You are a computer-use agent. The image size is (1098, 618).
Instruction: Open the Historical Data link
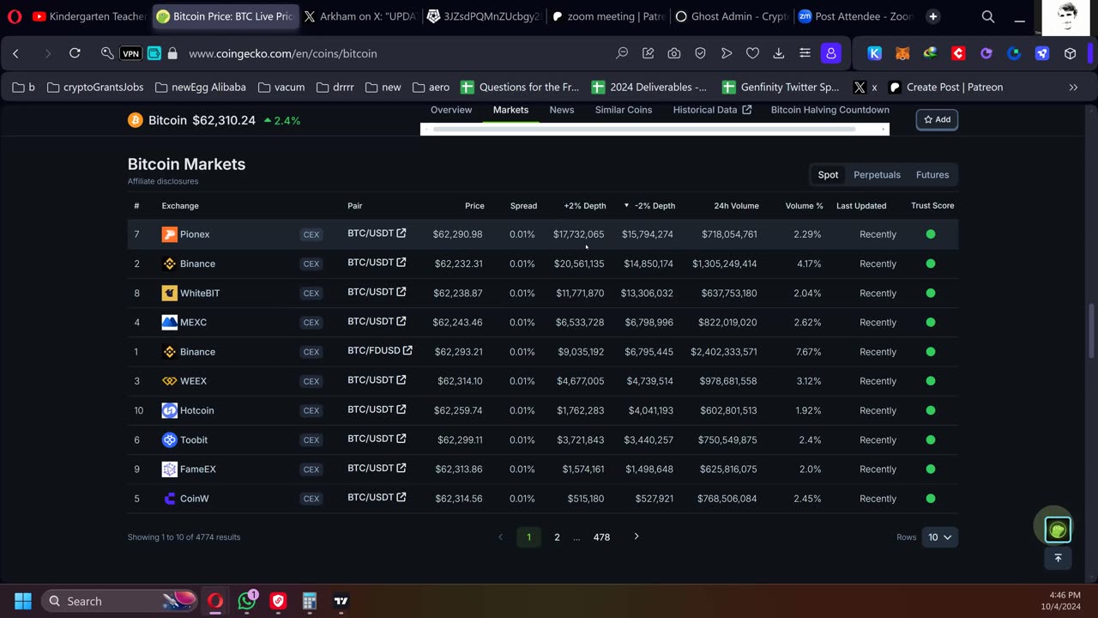[x=712, y=110]
